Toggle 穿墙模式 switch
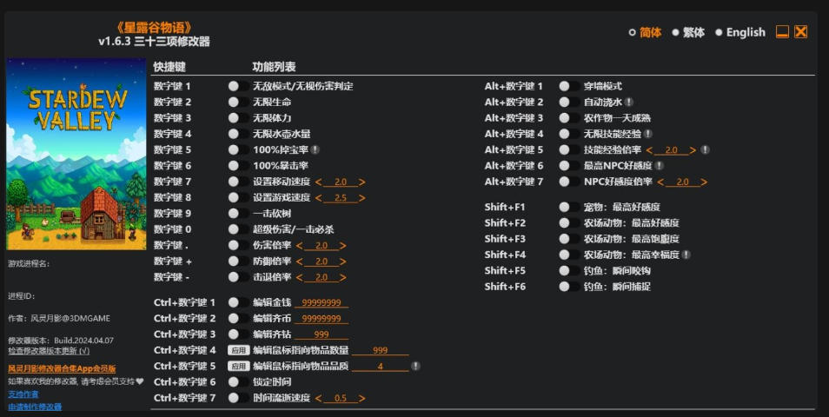The image size is (829, 417). pos(569,86)
